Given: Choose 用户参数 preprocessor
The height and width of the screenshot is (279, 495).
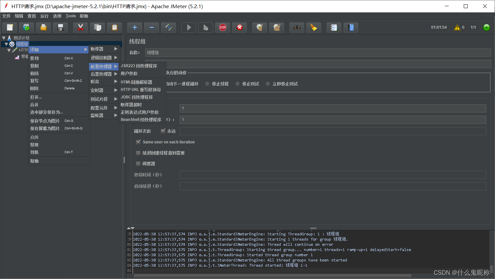Looking at the screenshot, I should coord(143,73).
